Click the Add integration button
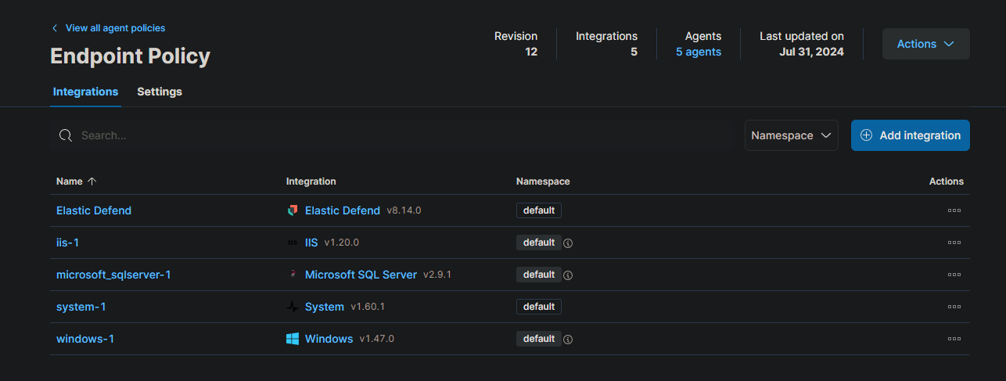1006x381 pixels. pos(910,135)
